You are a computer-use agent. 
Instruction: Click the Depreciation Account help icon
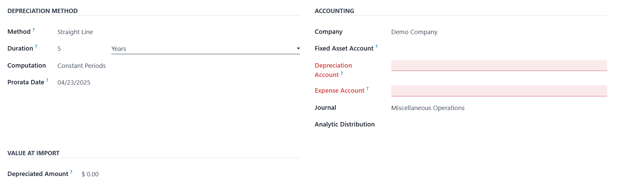[342, 73]
